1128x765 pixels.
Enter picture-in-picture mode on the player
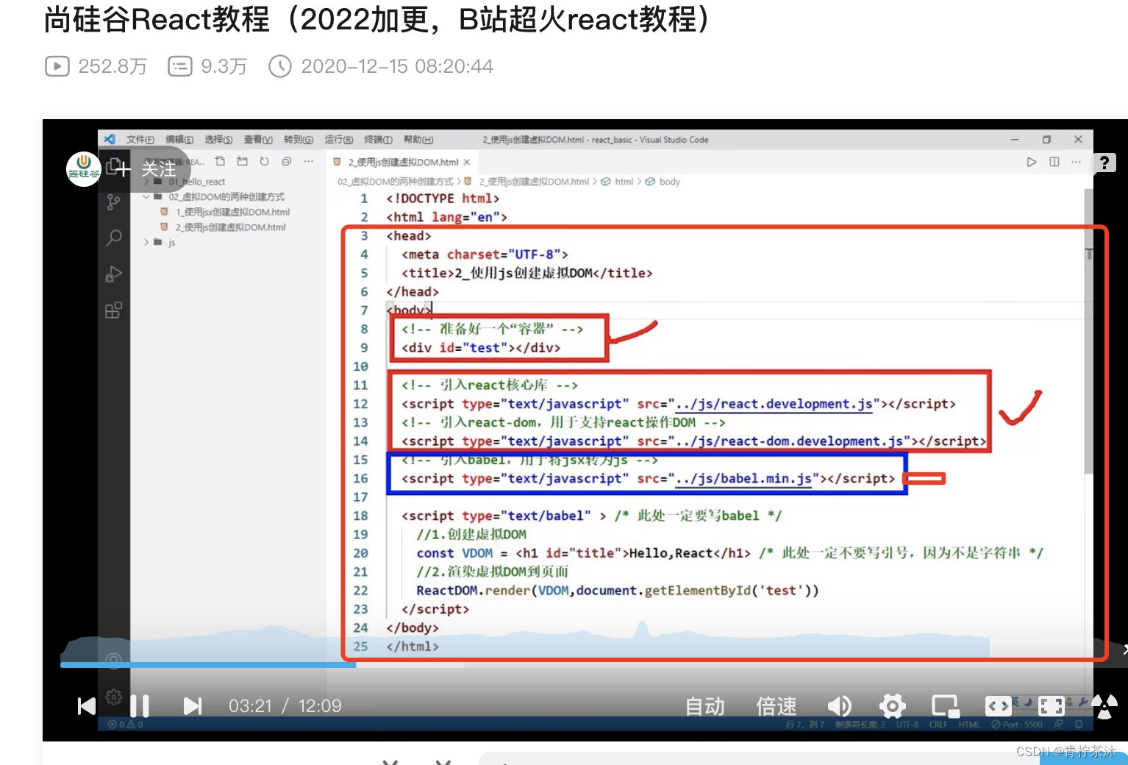tap(945, 706)
